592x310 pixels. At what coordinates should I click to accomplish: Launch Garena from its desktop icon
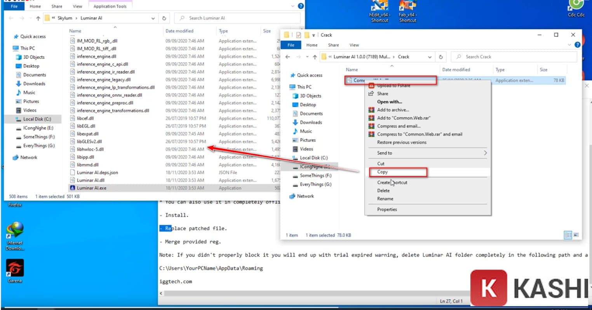pyautogui.click(x=14, y=267)
